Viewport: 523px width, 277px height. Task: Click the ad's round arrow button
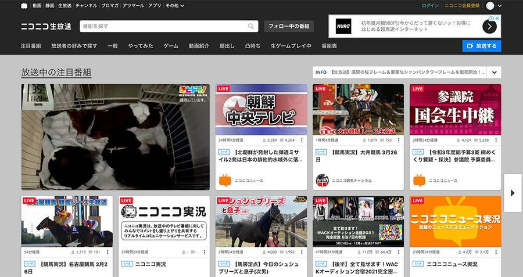tap(489, 27)
